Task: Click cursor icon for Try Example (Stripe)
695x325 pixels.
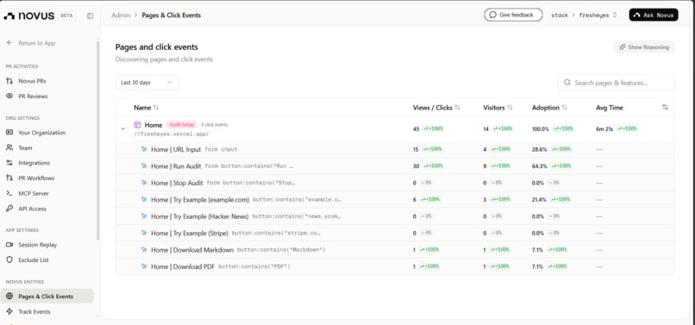Action: pyautogui.click(x=144, y=233)
